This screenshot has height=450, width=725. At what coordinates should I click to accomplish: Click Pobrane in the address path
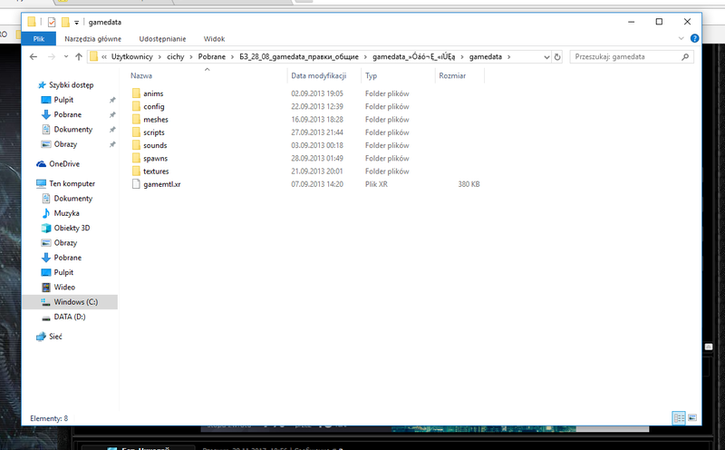click(211, 56)
